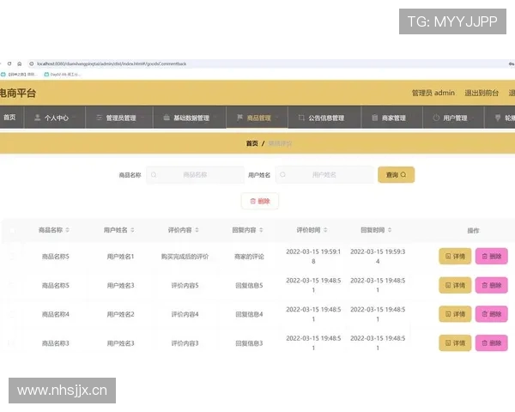515x412 pixels.
Task: Open 详情 for the 评价内容5 row
Action: pos(455,285)
